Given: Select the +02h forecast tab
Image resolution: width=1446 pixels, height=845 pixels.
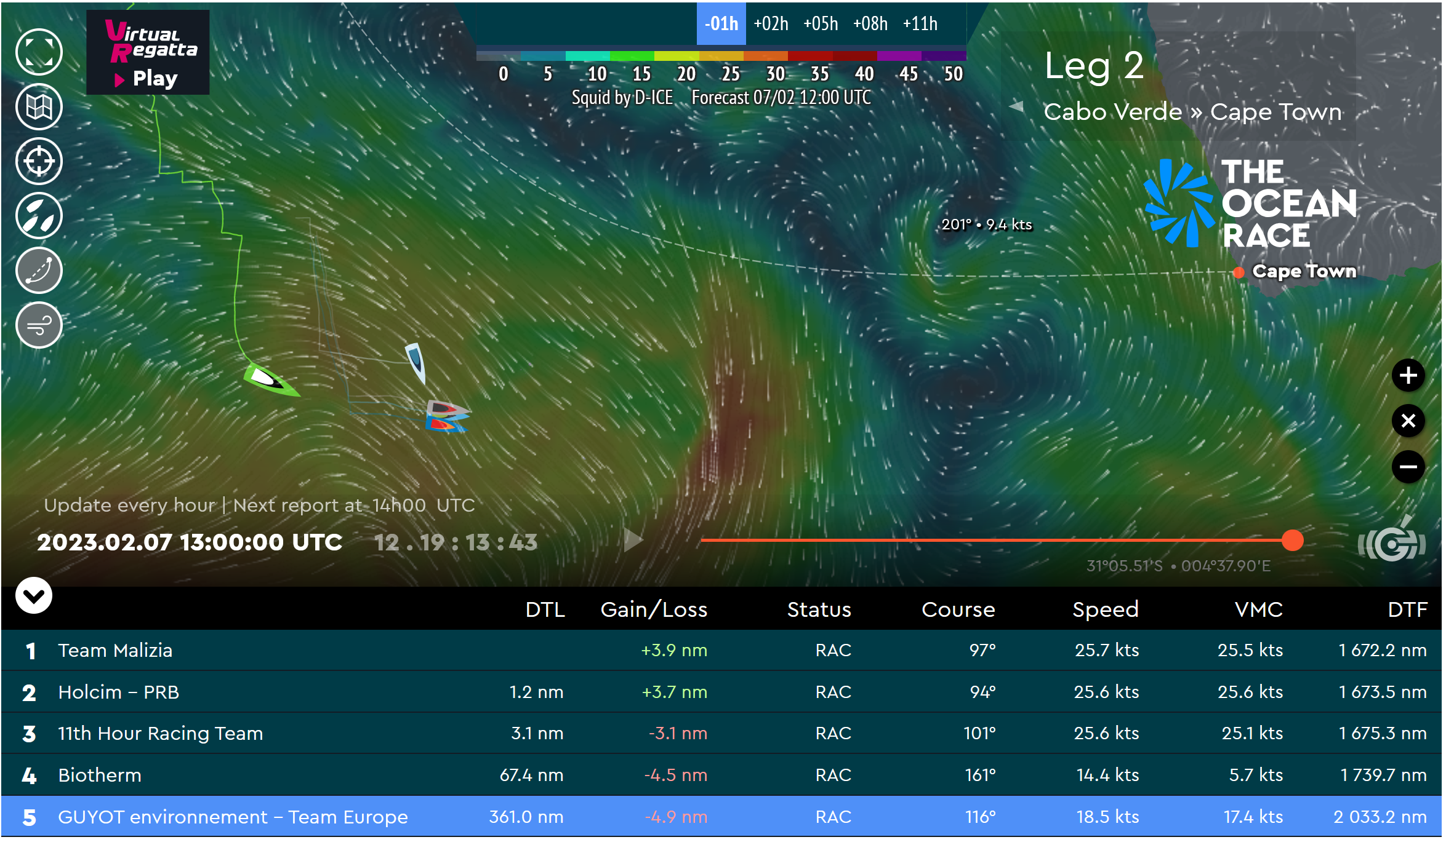Looking at the screenshot, I should [771, 23].
